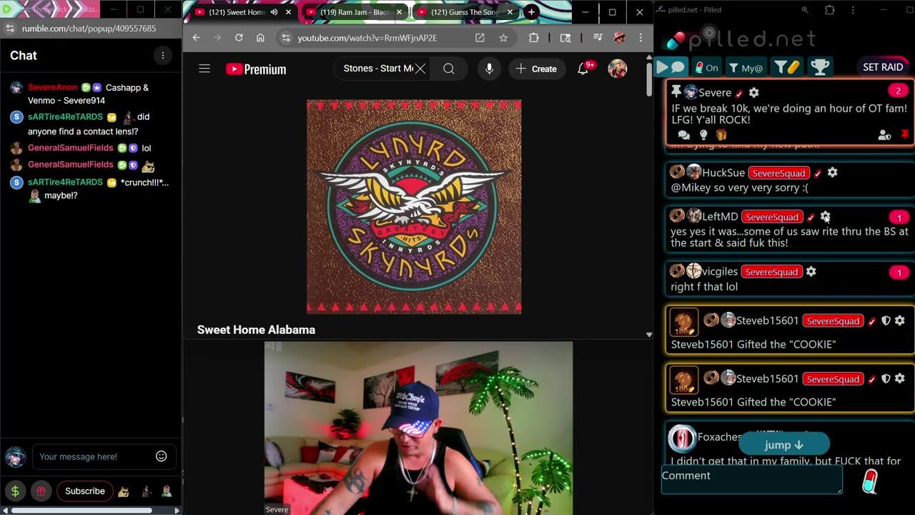Open the Pilled window three-dot menu
The image size is (915, 515).
click(x=853, y=10)
